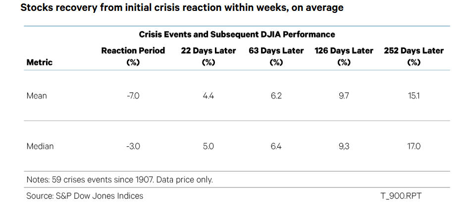Image resolution: width=468 pixels, height=214 pixels.
Task: Click the Metric column header
Action: [x=39, y=63]
